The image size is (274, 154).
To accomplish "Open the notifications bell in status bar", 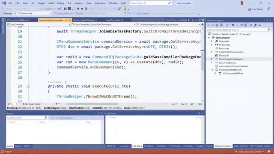I will [269, 151].
